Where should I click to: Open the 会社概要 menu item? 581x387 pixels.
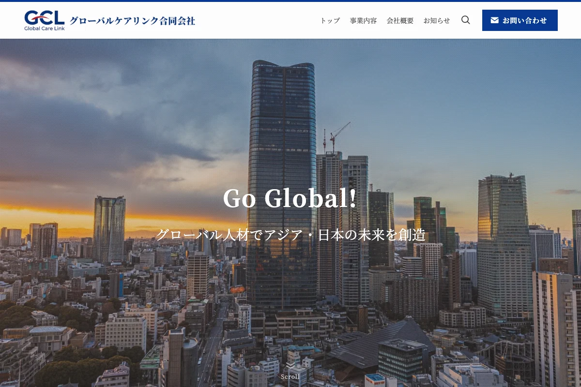(400, 21)
